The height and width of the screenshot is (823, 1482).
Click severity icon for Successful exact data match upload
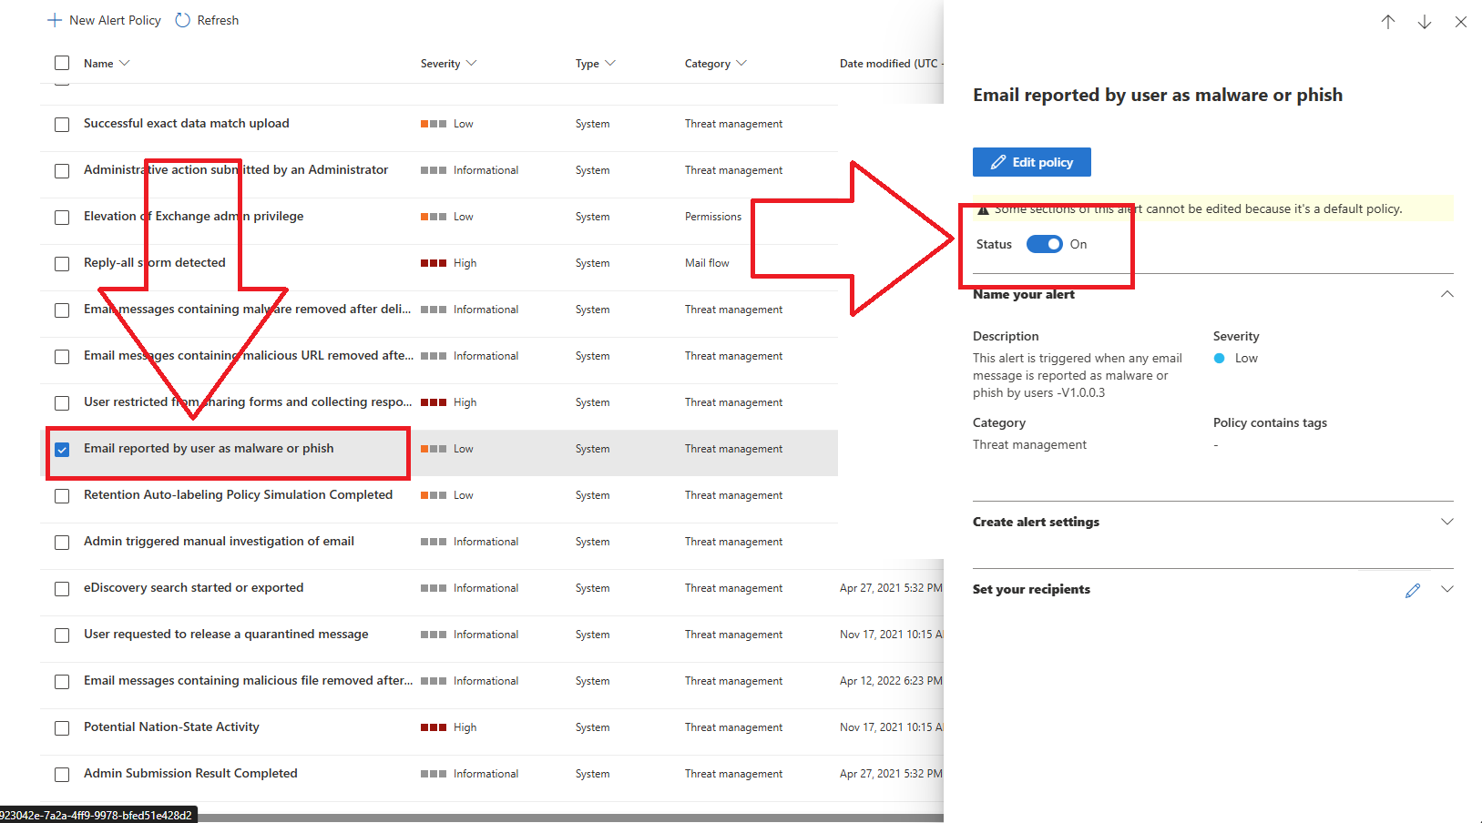(x=434, y=124)
